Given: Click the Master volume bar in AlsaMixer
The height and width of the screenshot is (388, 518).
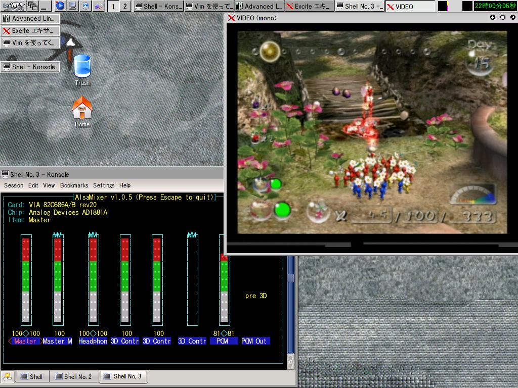Looking at the screenshot, I should point(26,280).
